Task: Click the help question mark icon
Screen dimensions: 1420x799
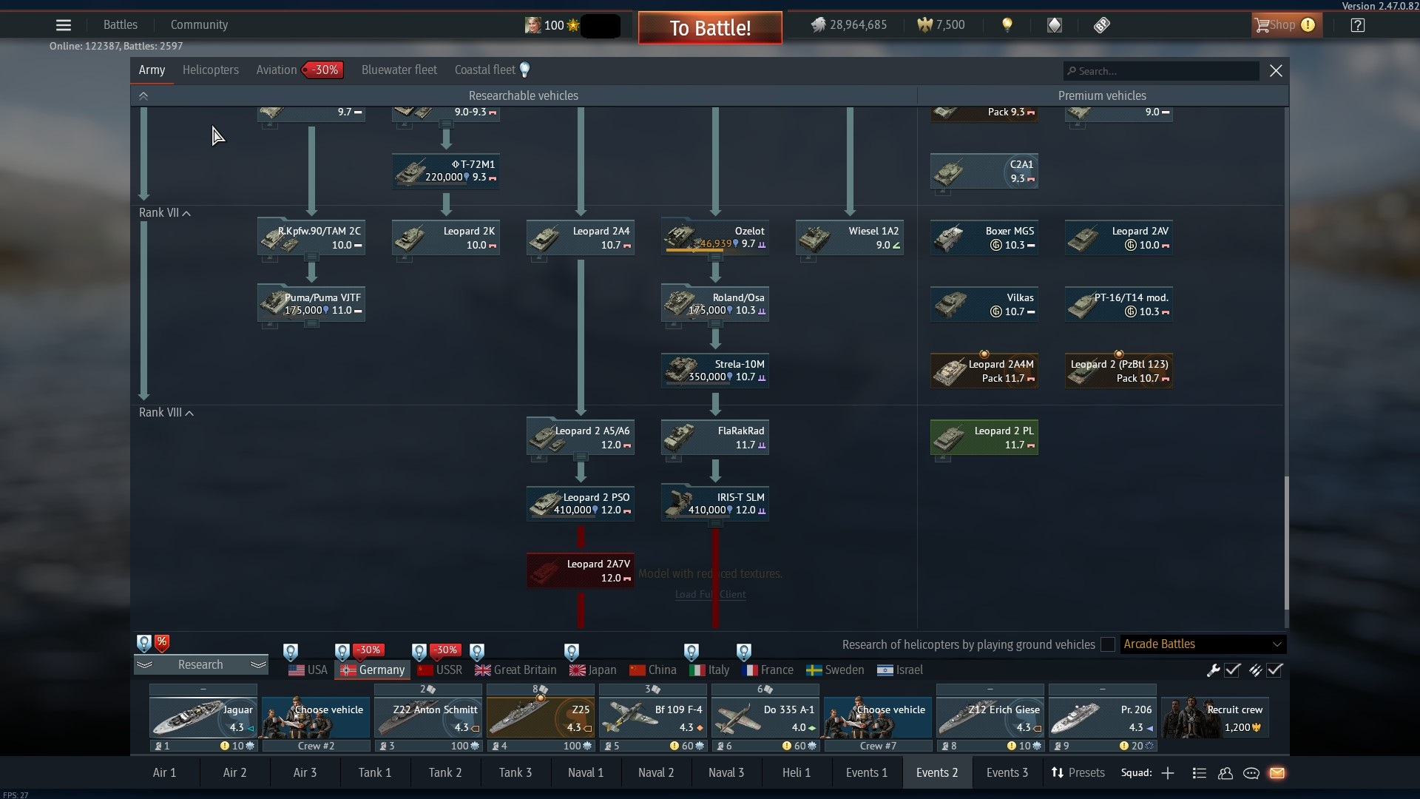Action: click(1357, 25)
